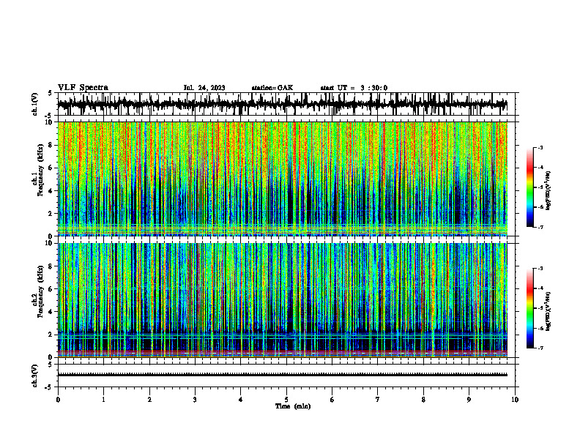Click inside the ch.1 frequency spectrogram
Screen dimensions: 580x448
283,179
